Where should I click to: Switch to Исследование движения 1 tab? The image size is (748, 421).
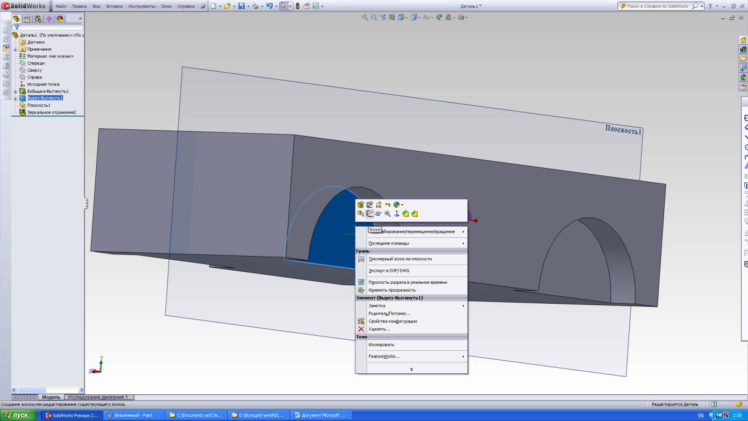98,397
